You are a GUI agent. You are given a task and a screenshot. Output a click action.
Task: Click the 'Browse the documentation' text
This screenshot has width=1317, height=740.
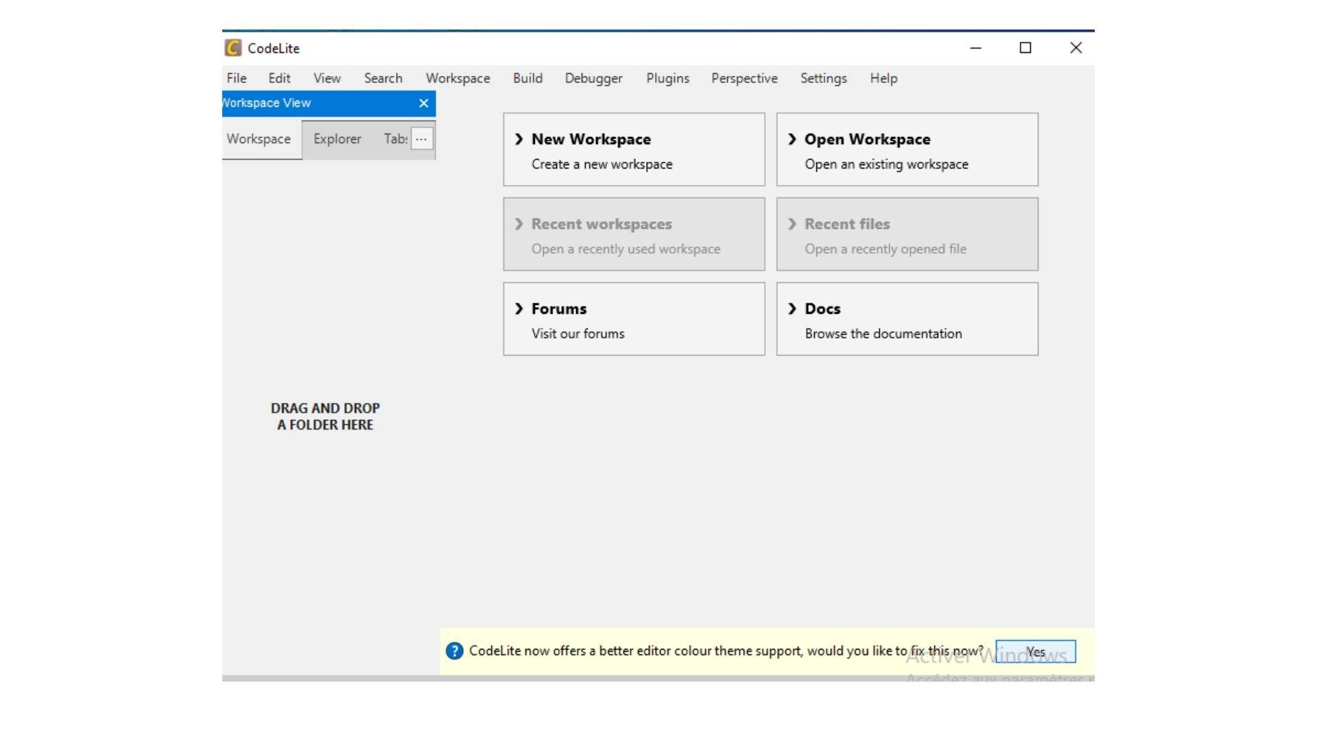pyautogui.click(x=883, y=334)
